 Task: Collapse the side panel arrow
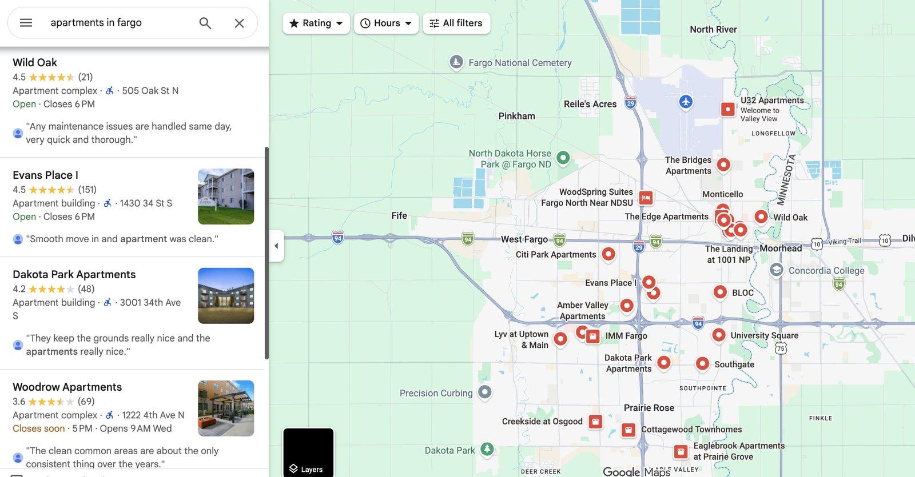[276, 246]
